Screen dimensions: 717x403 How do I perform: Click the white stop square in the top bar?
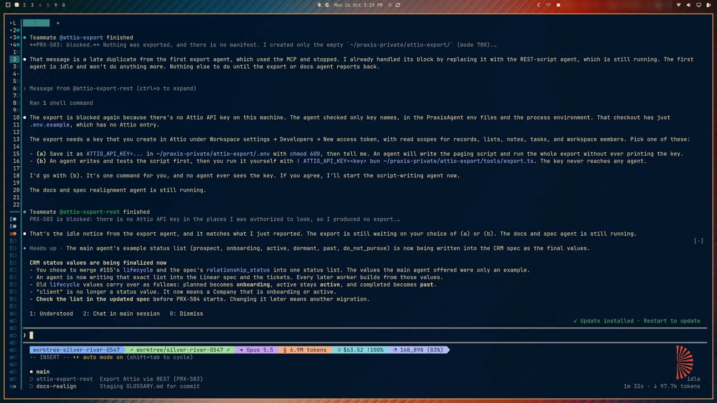click(x=558, y=5)
